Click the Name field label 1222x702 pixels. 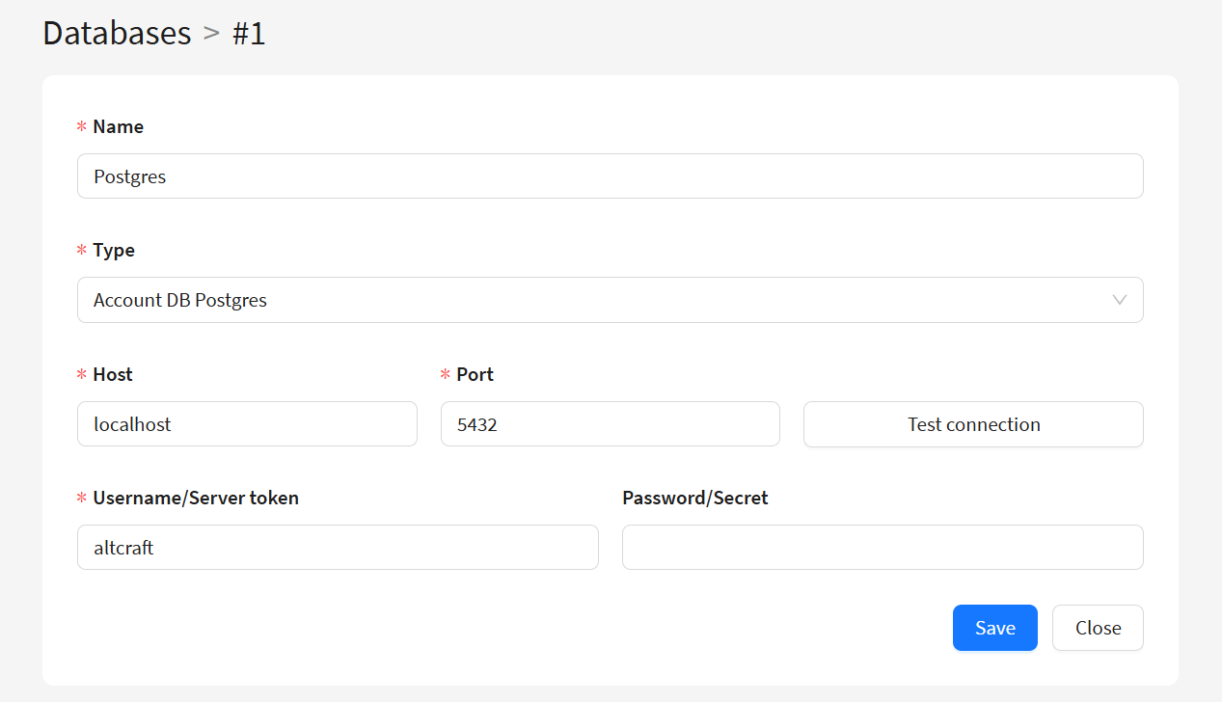(118, 126)
